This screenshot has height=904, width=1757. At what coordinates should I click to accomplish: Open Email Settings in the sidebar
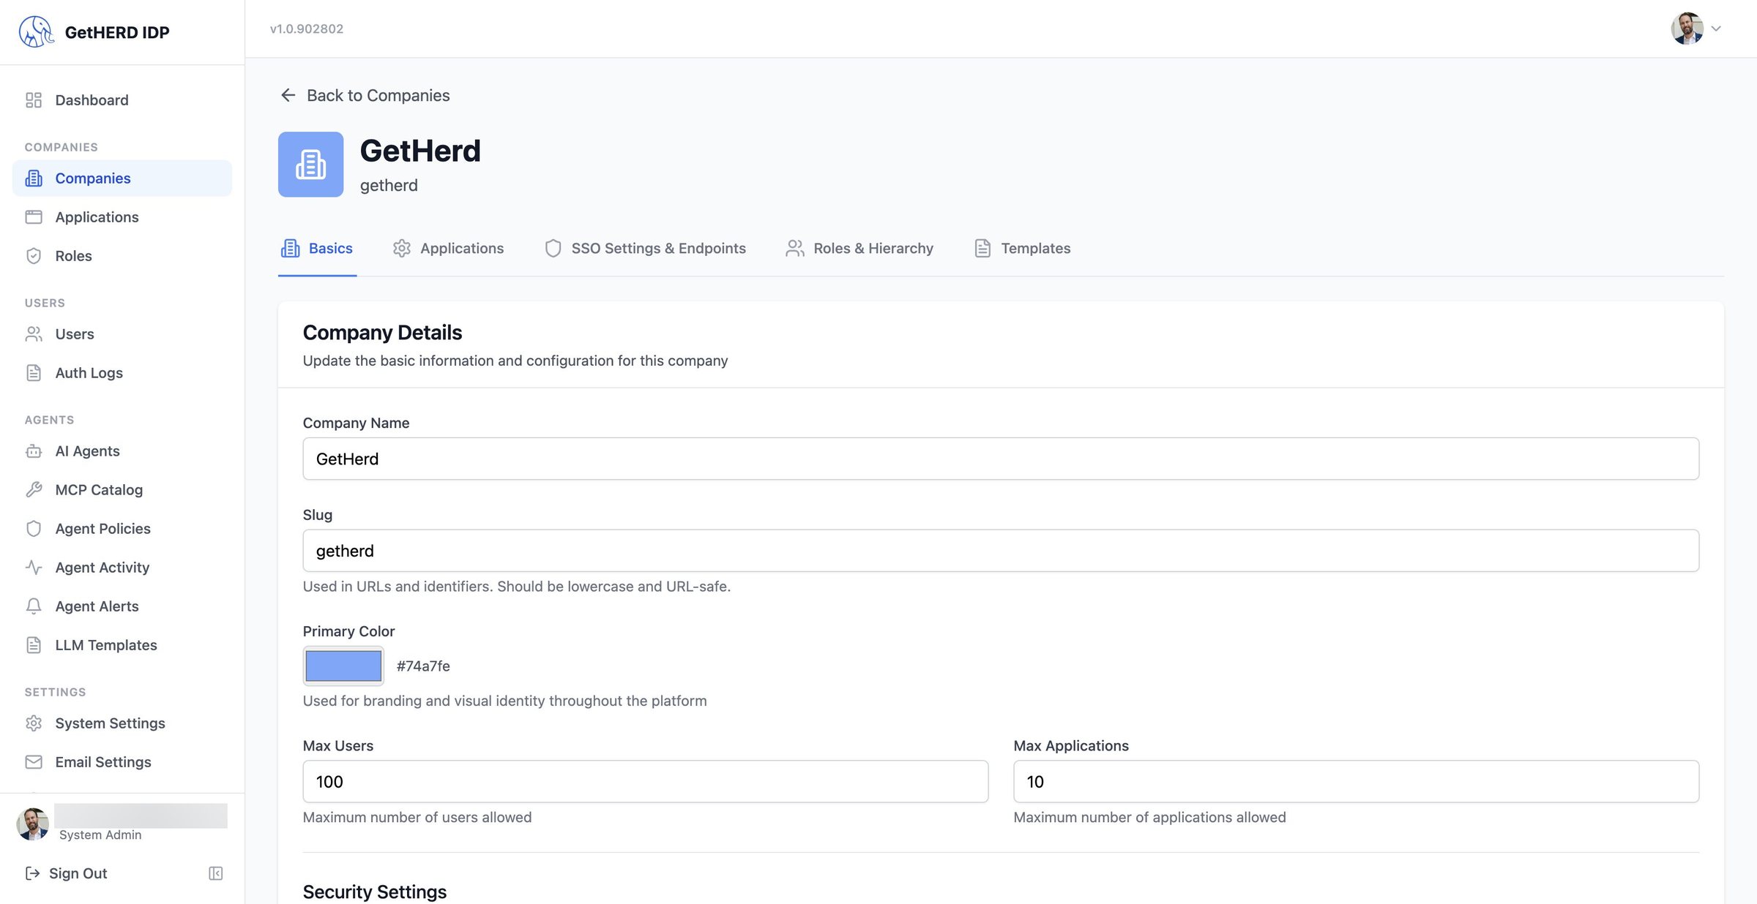click(122, 762)
